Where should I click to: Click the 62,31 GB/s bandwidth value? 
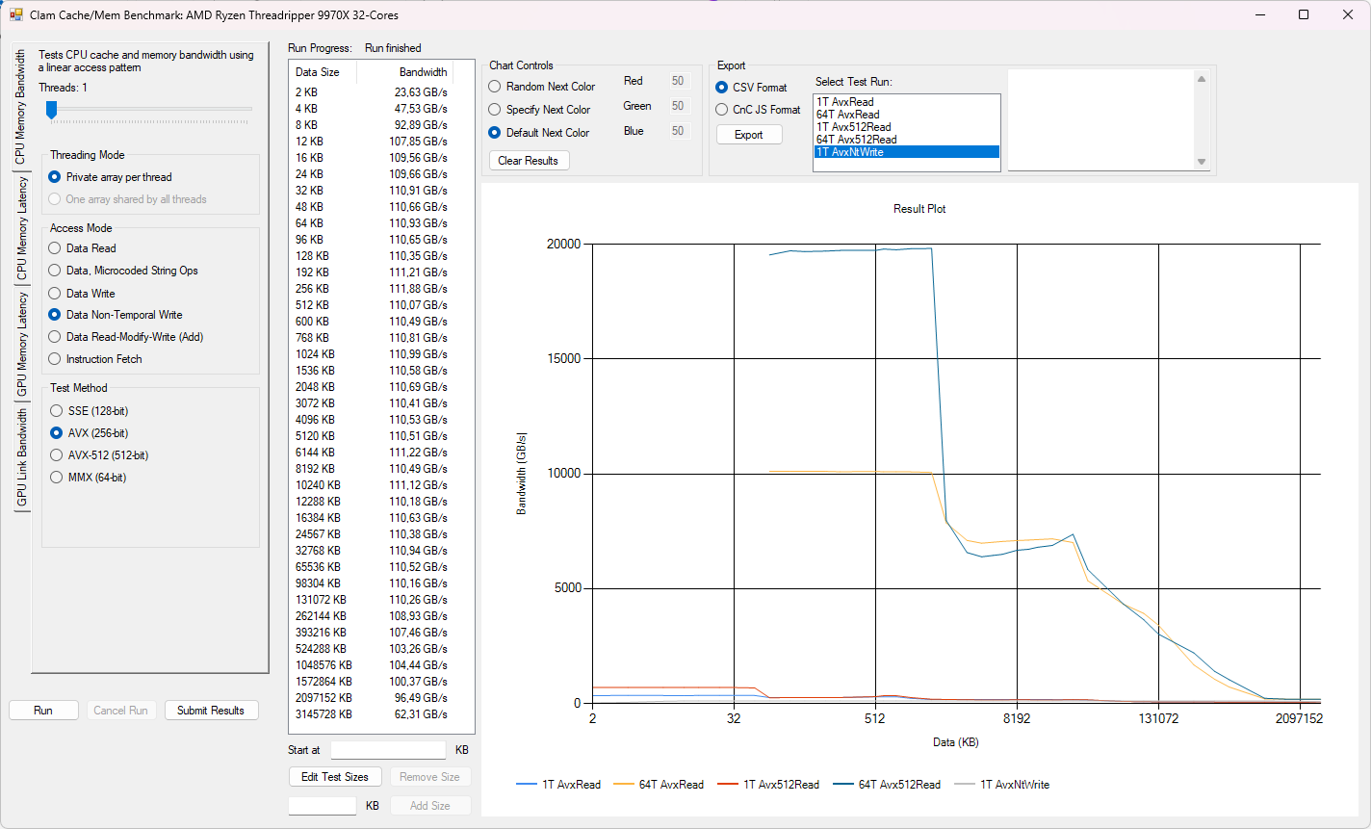[x=421, y=714]
